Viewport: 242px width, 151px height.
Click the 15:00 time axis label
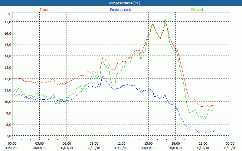click(148, 144)
